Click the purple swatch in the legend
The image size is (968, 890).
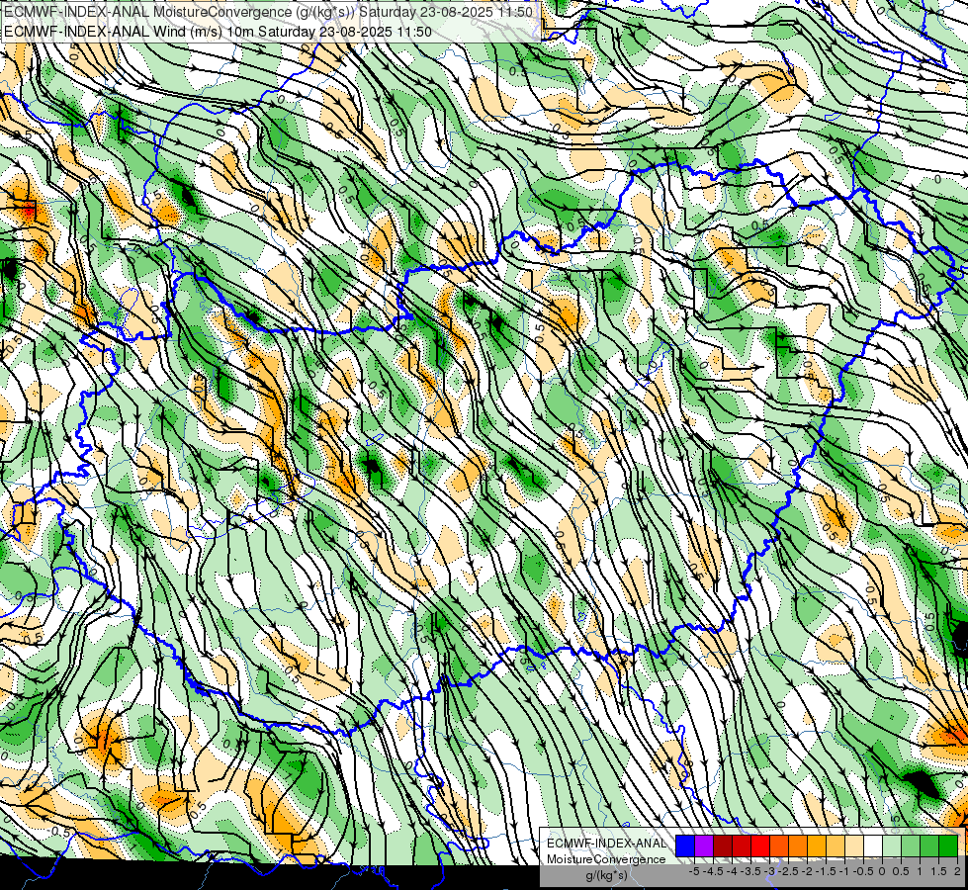coord(704,845)
